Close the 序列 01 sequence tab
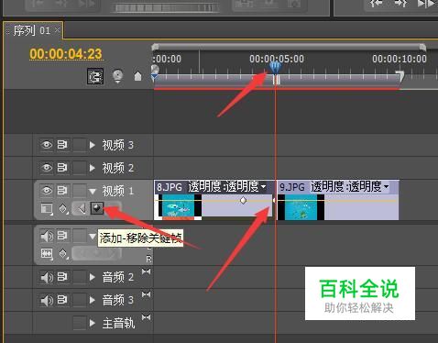Screen dimensions: 438x343 pos(57,30)
